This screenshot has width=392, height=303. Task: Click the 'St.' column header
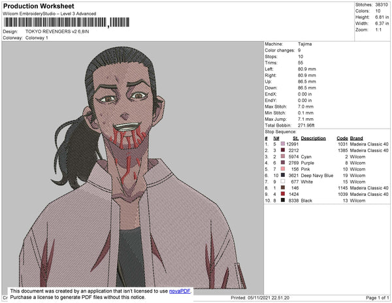296,138
